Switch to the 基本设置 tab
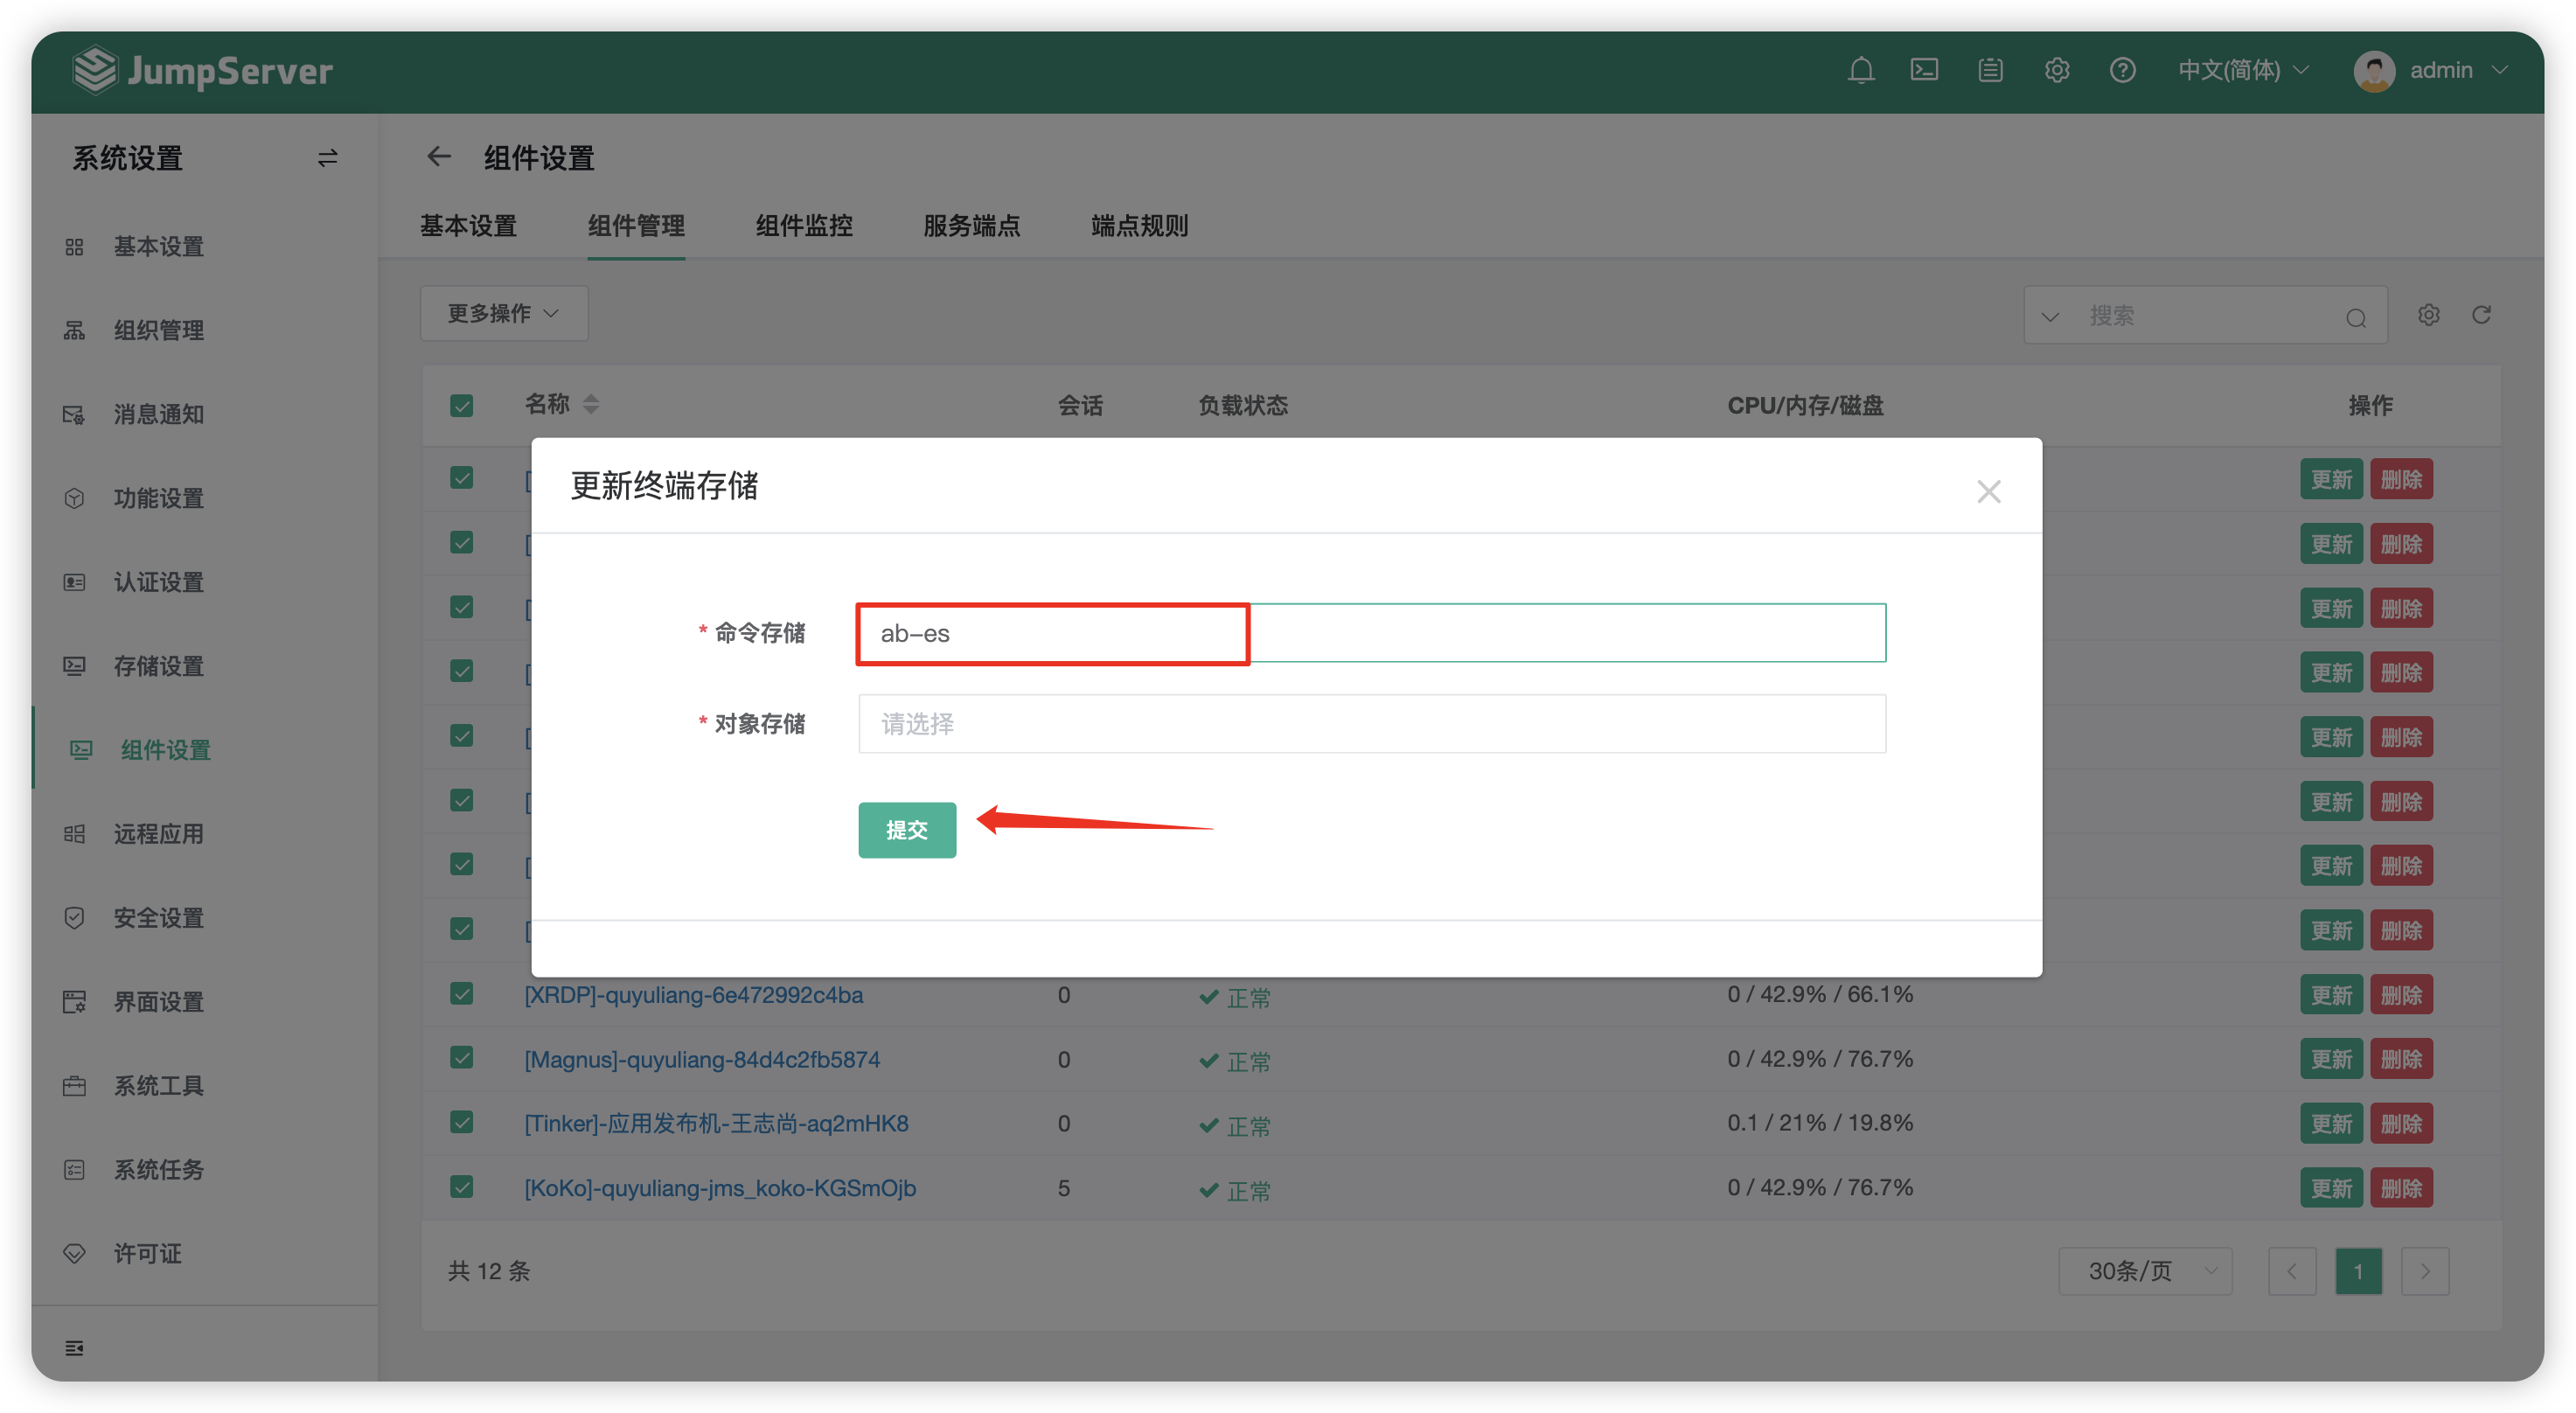 [468, 226]
